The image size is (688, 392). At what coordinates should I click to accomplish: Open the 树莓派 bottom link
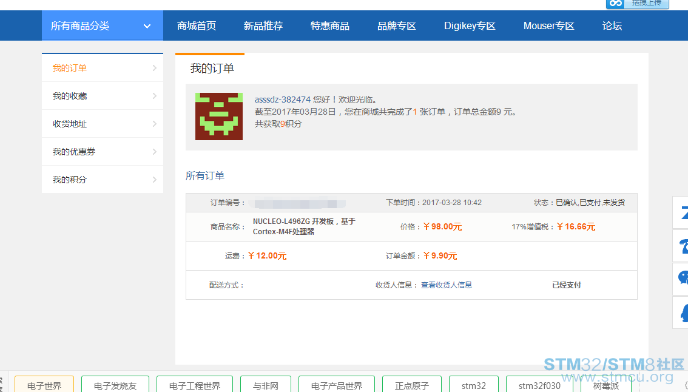point(606,385)
